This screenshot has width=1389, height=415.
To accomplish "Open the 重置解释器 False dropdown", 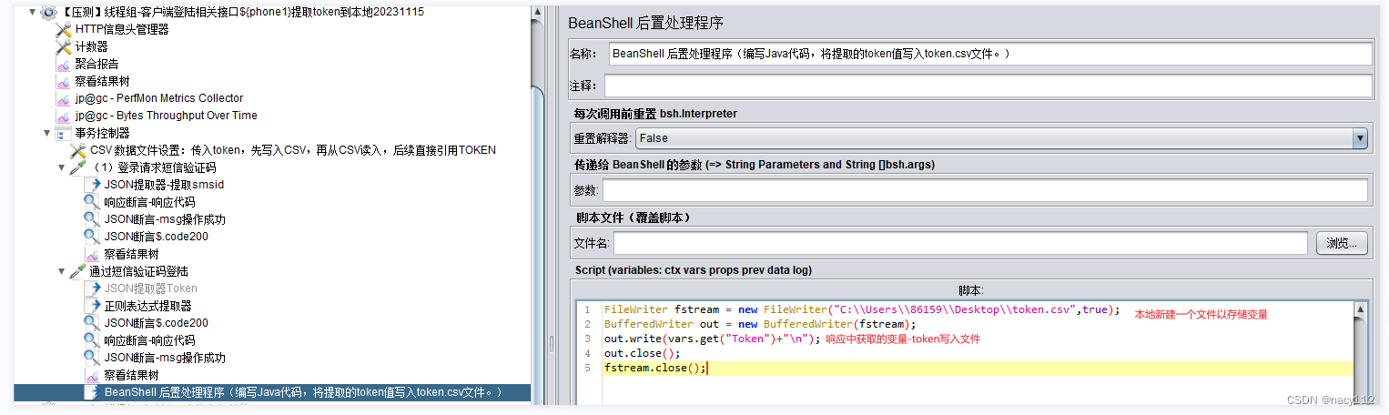I will coord(1001,138).
